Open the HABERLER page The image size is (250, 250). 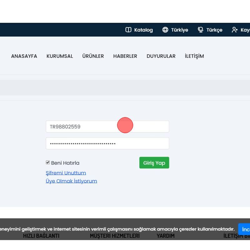pos(125,56)
